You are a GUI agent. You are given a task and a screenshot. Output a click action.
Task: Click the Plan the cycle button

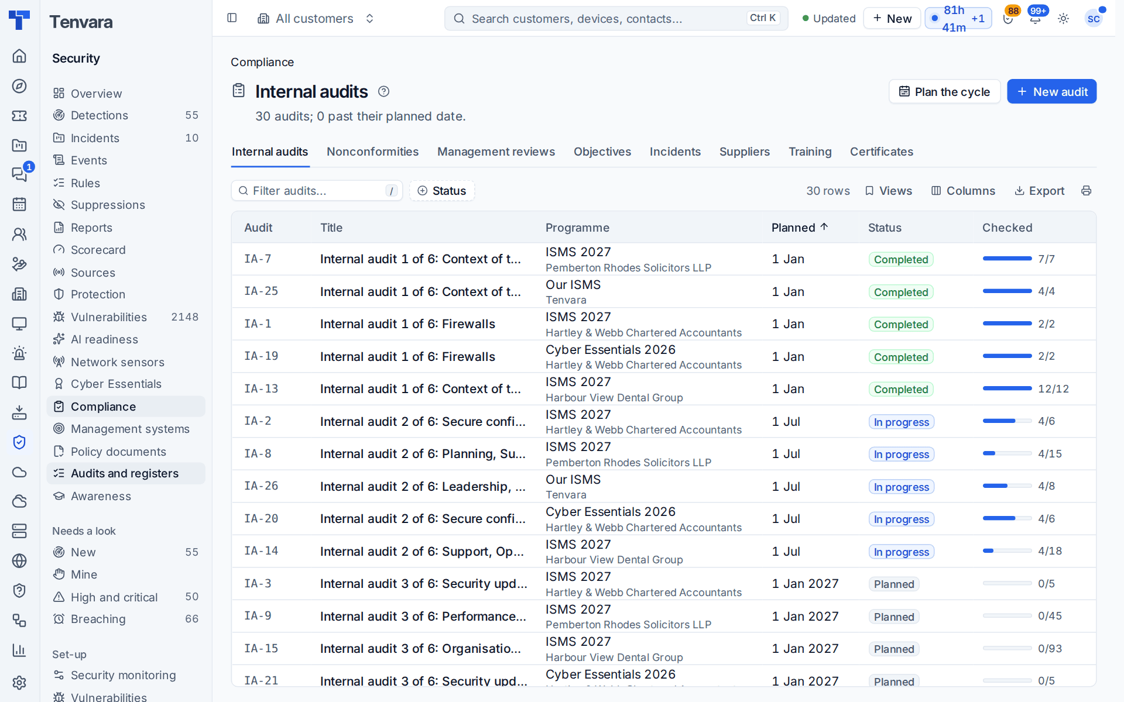coord(944,92)
